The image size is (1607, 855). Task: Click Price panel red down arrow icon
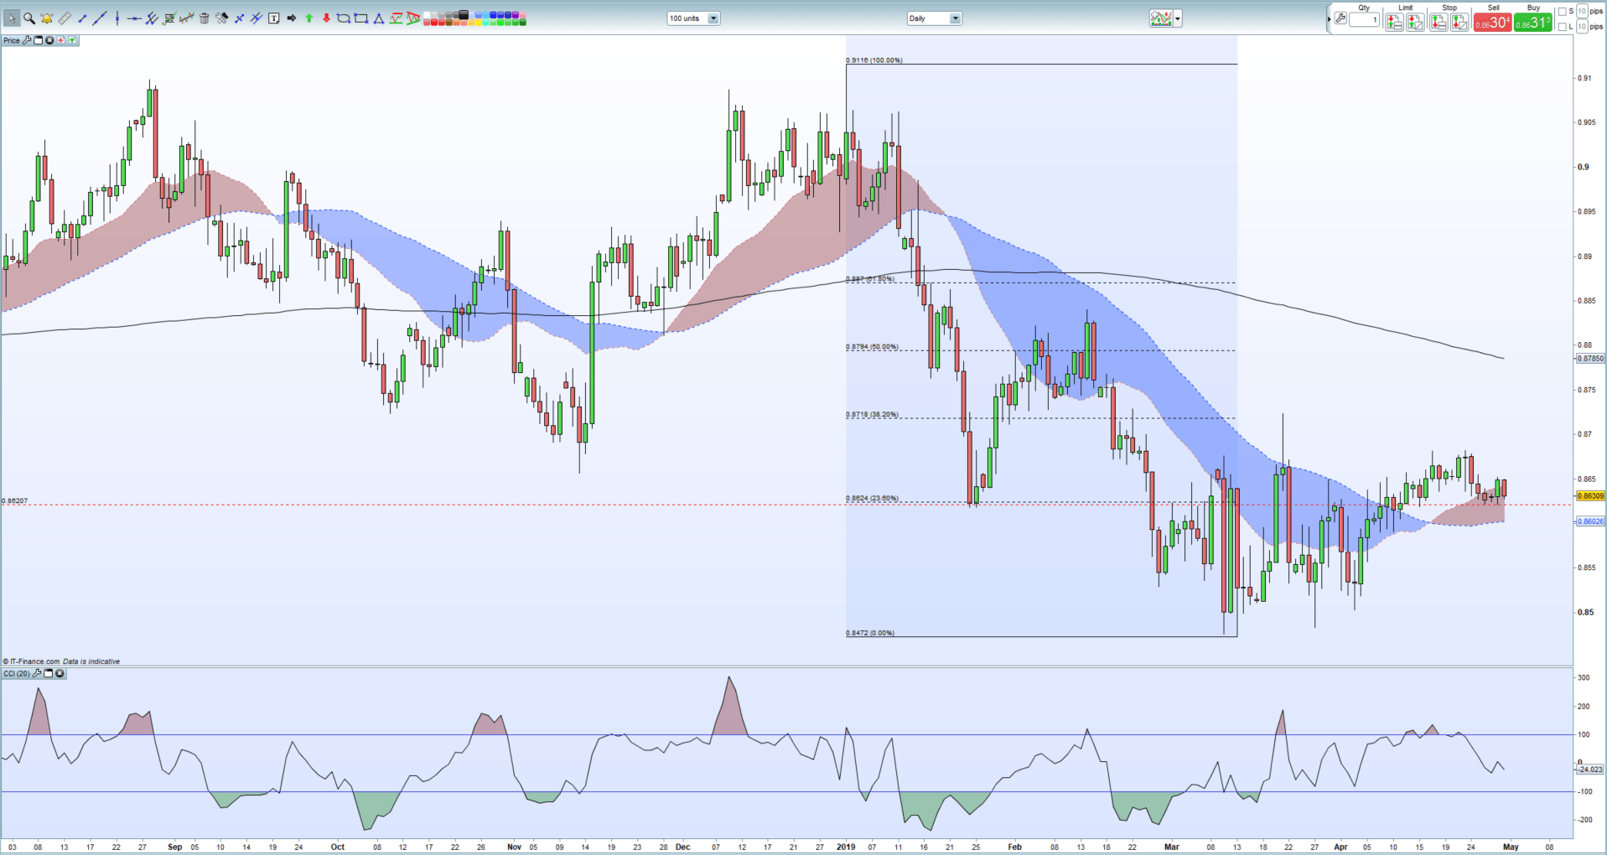60,40
